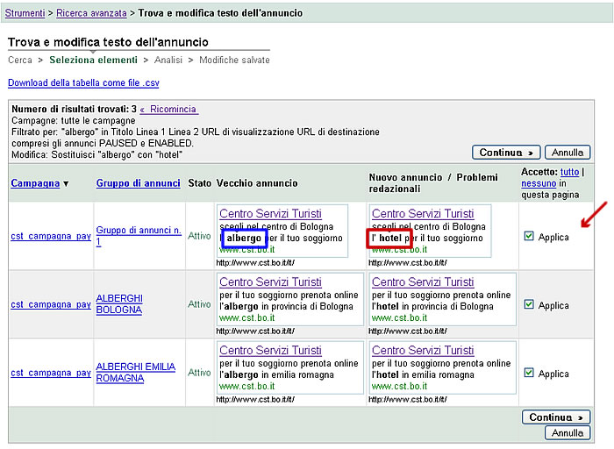Toggle the sort arrow next to Campagna
614x449 pixels.
coord(66,183)
